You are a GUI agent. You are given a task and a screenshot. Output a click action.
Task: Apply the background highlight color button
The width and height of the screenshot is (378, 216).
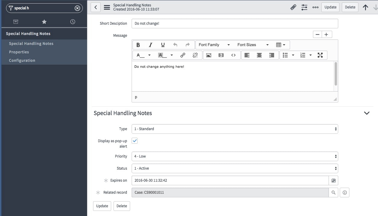pos(163,55)
